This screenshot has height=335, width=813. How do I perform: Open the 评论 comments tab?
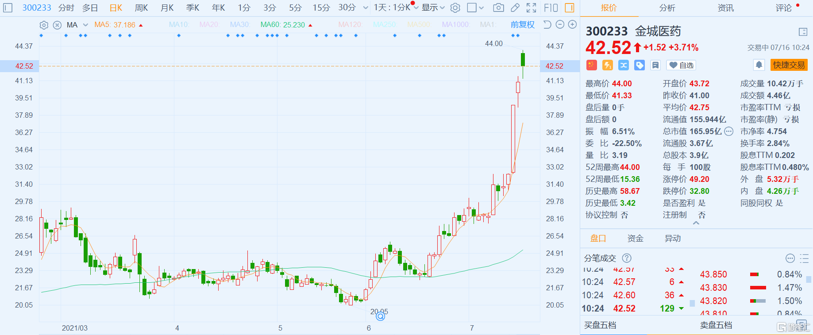784,8
